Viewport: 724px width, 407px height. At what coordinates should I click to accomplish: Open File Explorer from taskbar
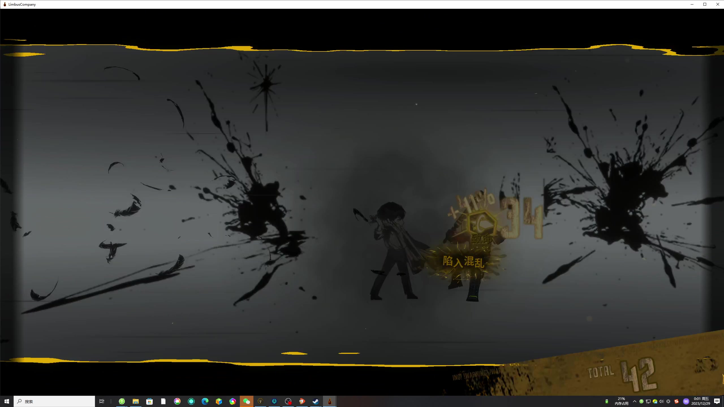[135, 401]
